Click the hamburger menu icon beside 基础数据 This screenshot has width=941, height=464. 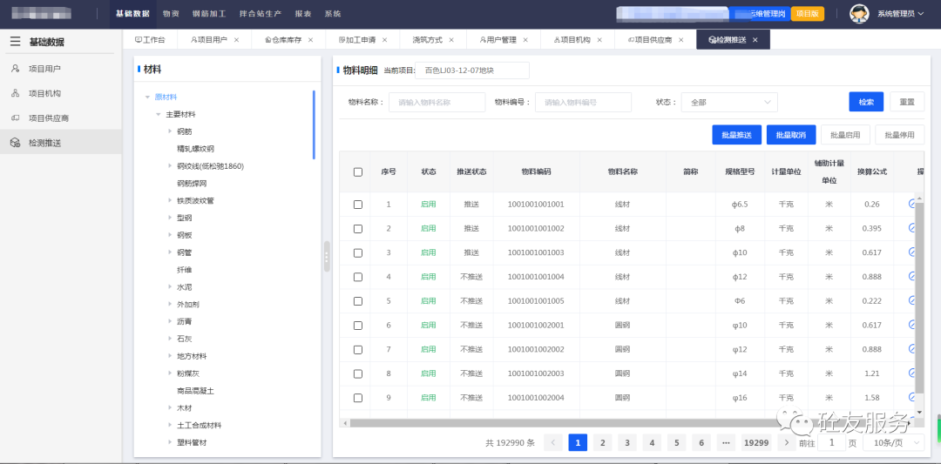pyautogui.click(x=15, y=42)
